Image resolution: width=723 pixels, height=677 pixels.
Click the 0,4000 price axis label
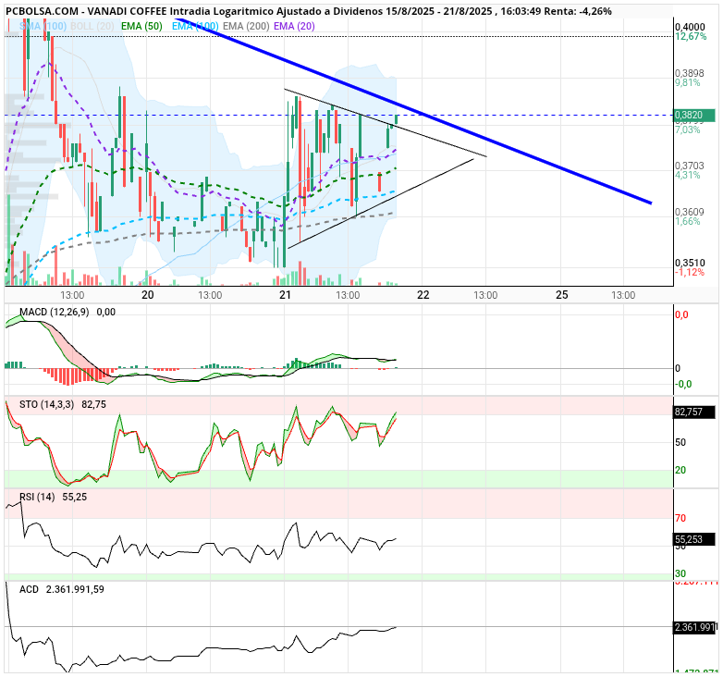click(x=690, y=27)
